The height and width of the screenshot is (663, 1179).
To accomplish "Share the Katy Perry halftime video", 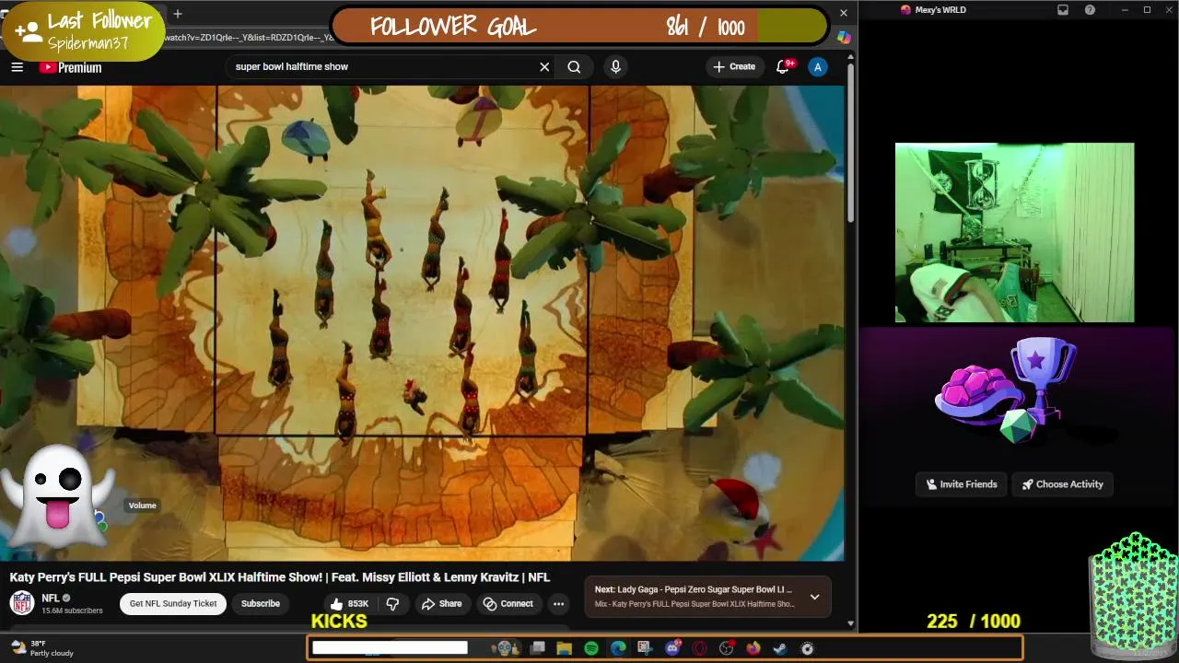I will (441, 603).
